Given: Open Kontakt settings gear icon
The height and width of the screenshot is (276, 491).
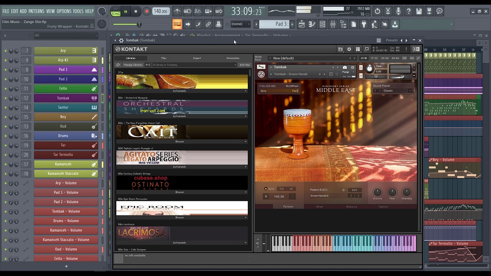Looking at the screenshot, I should coord(349,49).
